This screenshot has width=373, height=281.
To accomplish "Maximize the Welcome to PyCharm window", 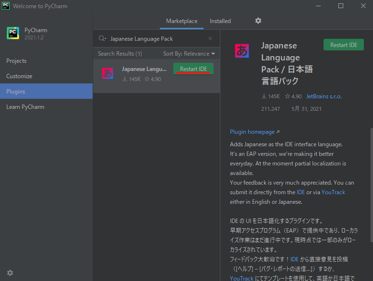I will pos(341,6).
